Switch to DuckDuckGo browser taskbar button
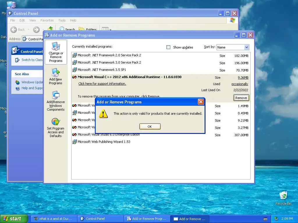Image resolution: width=298 pixels, height=223 pixels. [x=53, y=219]
